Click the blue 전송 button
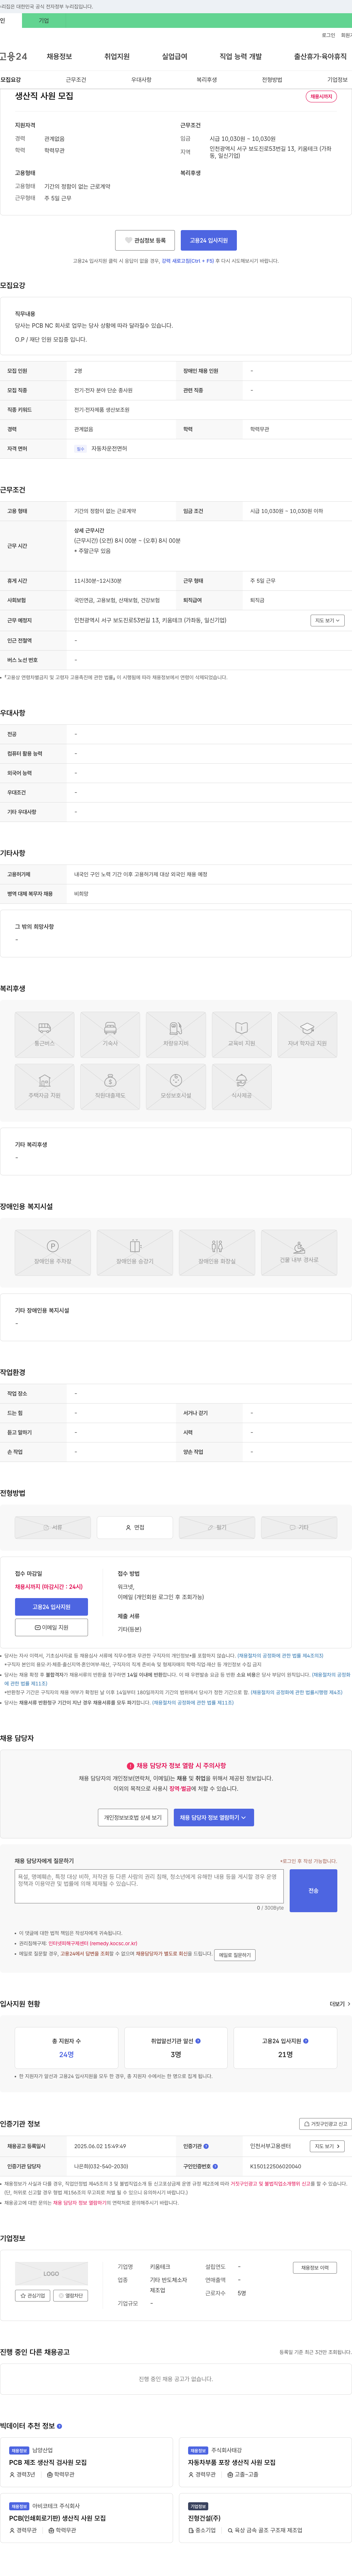 [x=313, y=1890]
